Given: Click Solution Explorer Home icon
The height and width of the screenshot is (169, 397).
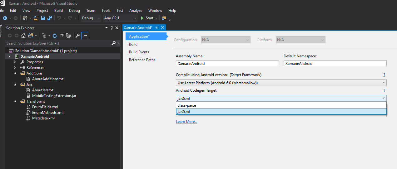Looking at the screenshot, I should (23, 36).
